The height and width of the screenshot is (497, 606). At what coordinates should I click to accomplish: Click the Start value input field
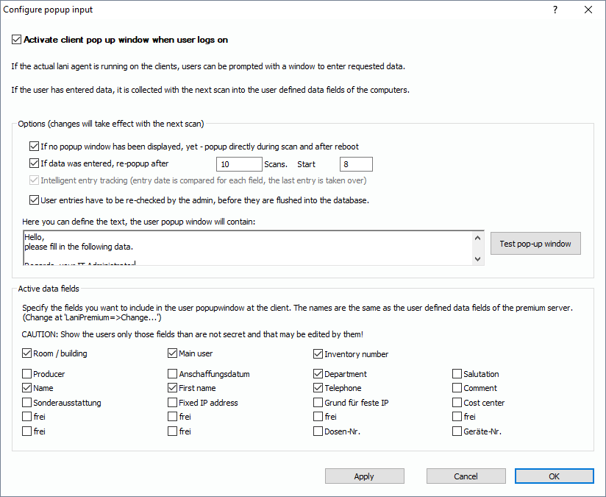[356, 164]
